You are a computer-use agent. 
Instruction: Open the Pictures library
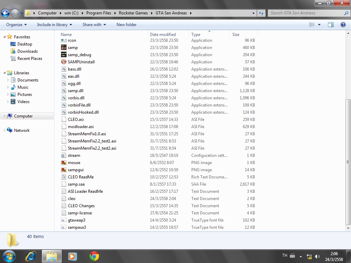(x=25, y=95)
